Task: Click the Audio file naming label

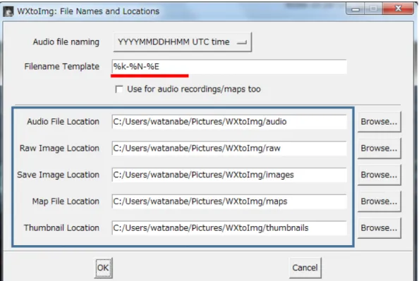Action: (x=66, y=42)
